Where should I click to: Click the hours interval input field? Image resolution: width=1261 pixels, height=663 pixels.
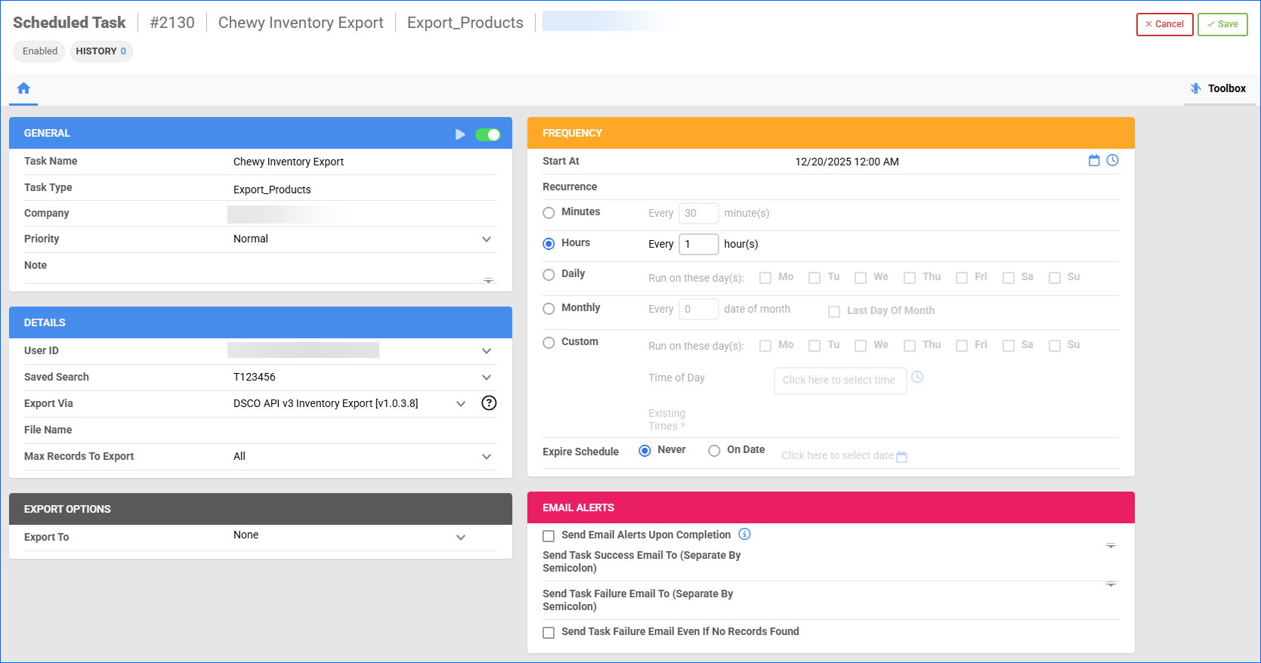[698, 244]
